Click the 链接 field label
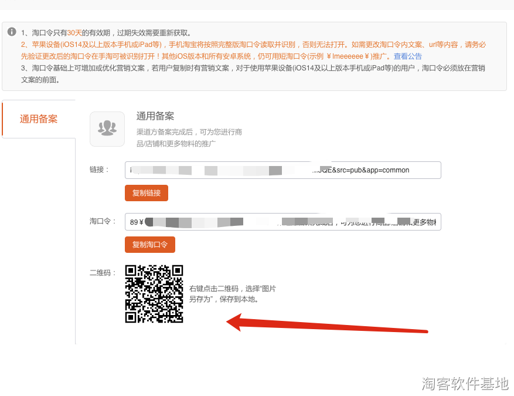The image size is (514, 396). tap(99, 170)
